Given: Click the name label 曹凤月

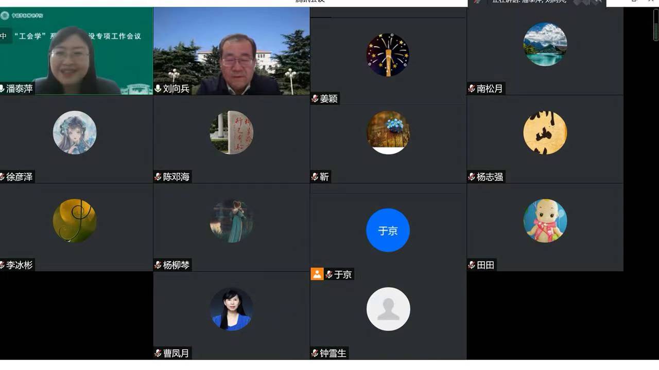Looking at the screenshot, I should coord(176,354).
